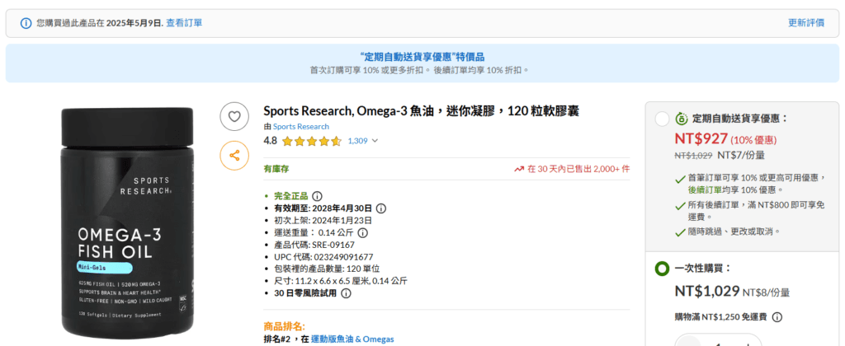845x346 pixels.
Task: Open the Sports Research brand link
Action: pos(301,126)
